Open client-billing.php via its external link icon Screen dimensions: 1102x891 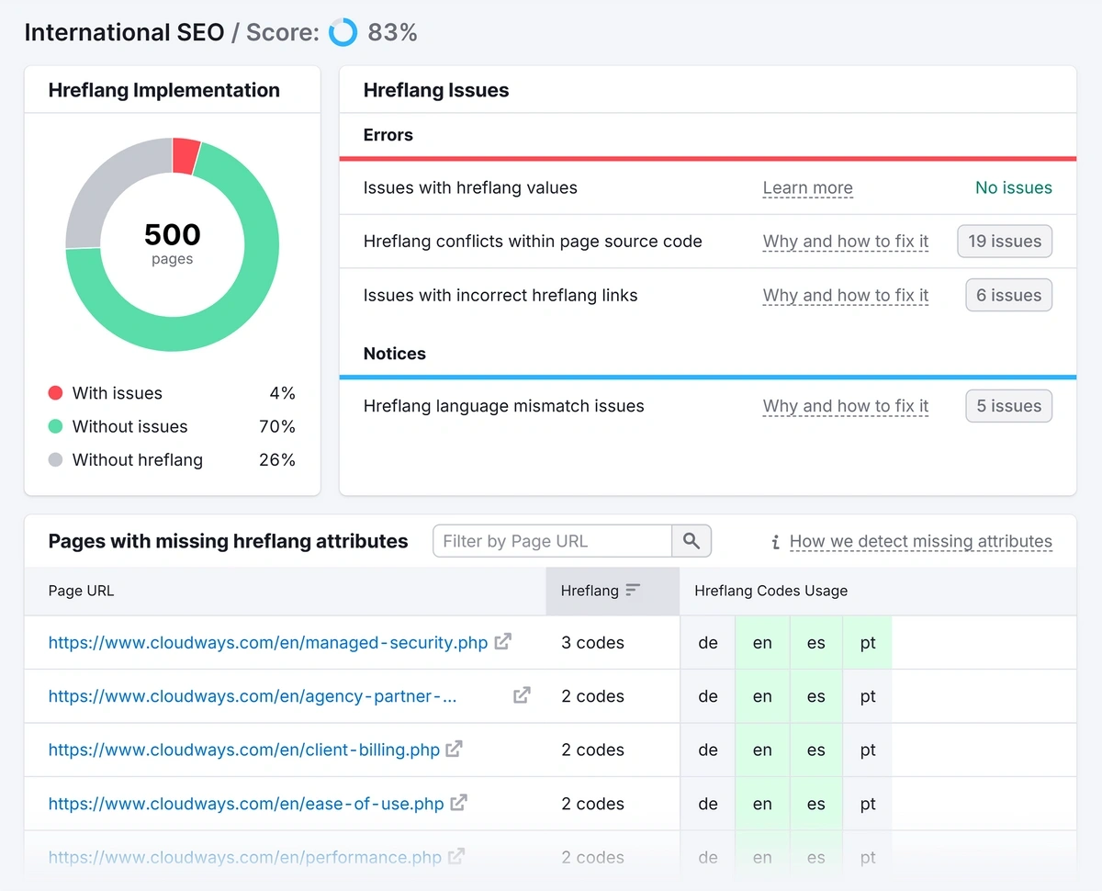[454, 750]
